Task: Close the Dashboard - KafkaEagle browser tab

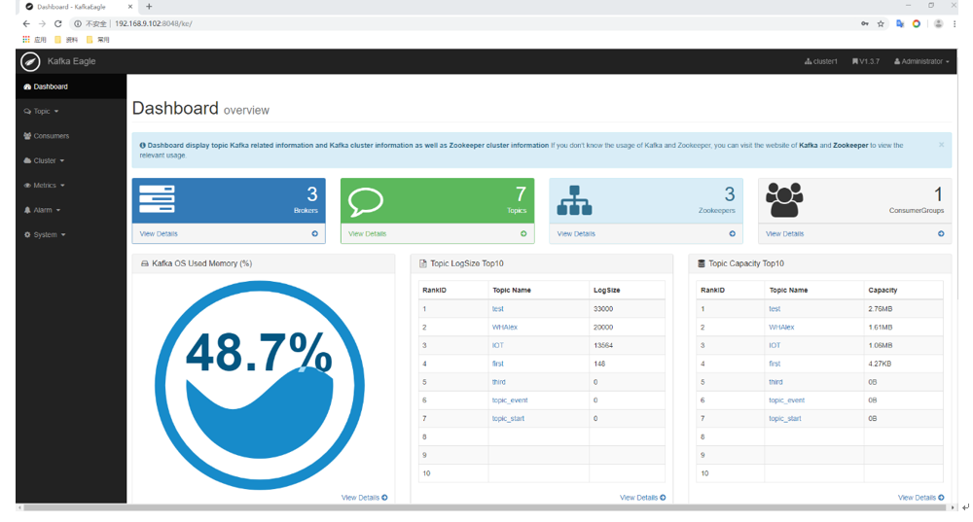Action: [x=130, y=6]
